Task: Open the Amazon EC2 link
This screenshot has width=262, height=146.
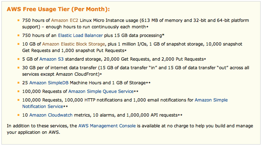Action: click(x=64, y=20)
